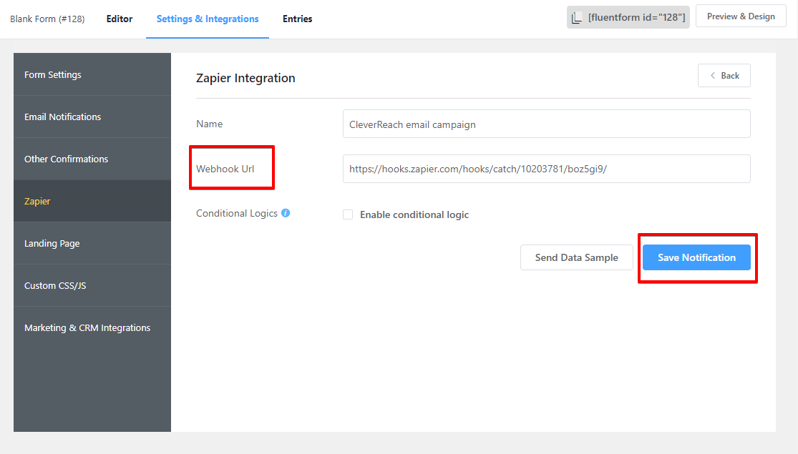
Task: Enable conditional logic checkbox
Action: 348,214
